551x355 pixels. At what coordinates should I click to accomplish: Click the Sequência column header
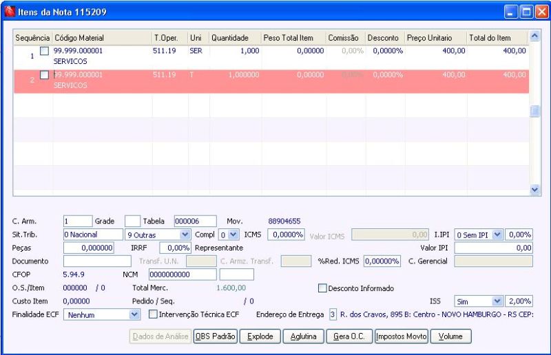tap(32, 38)
